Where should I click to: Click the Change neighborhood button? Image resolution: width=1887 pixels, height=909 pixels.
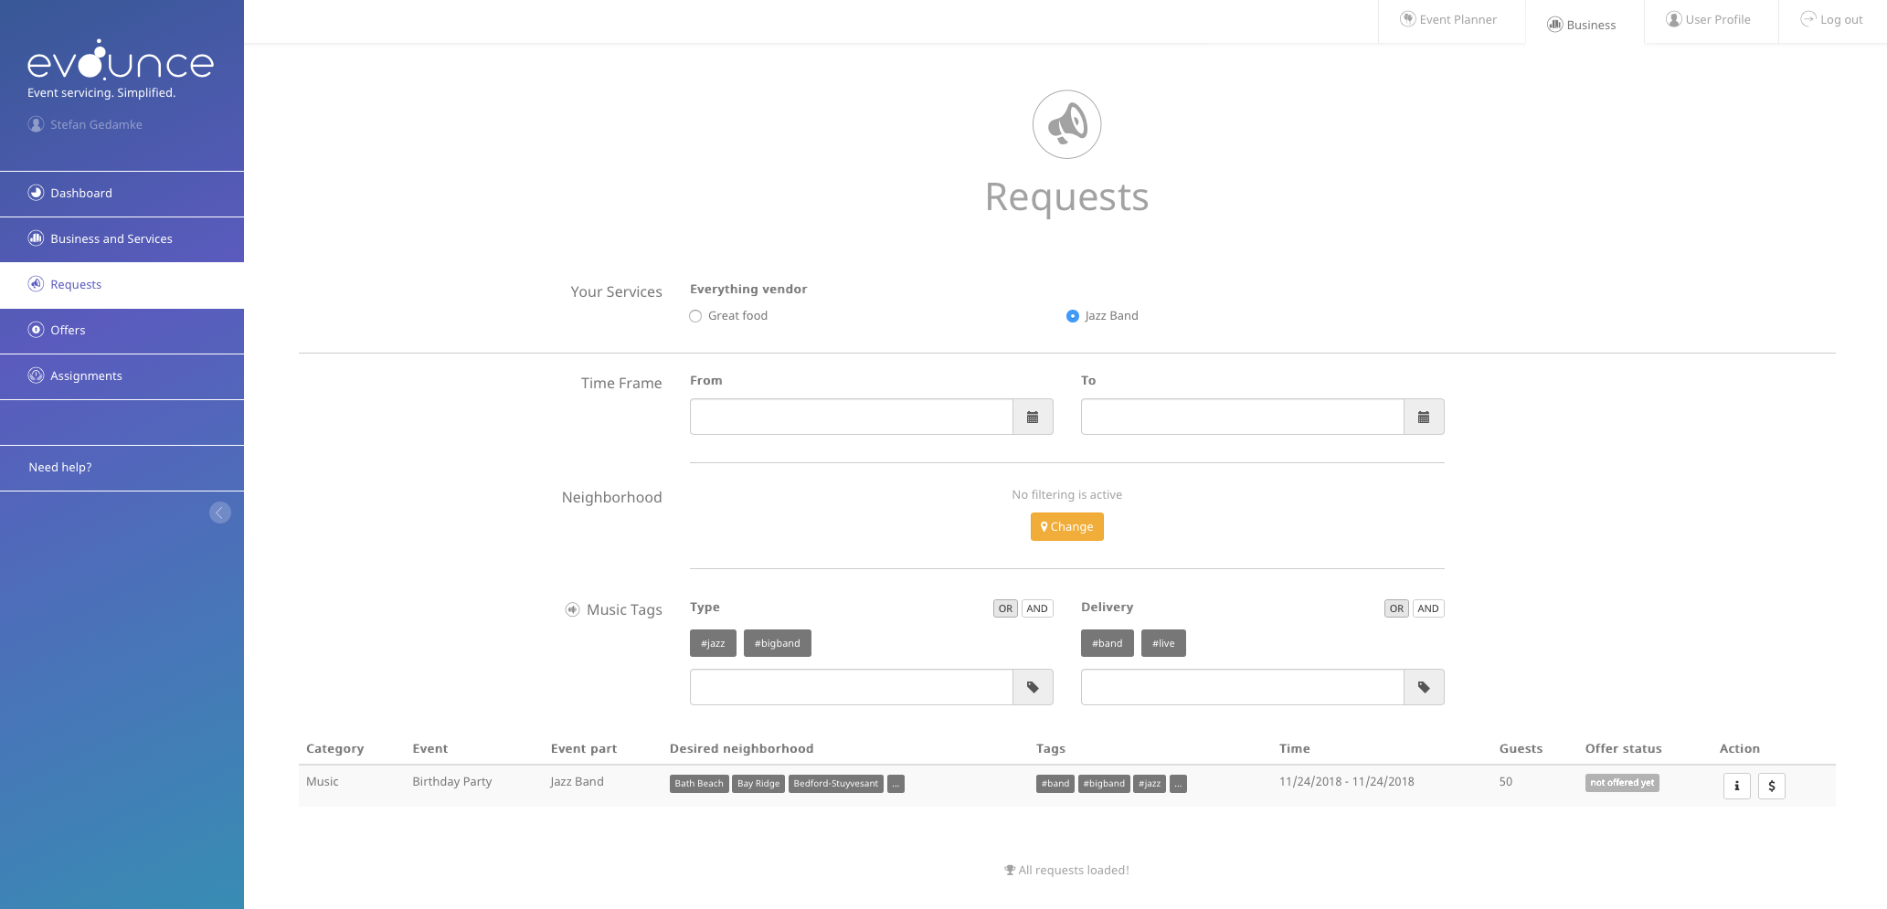(x=1067, y=527)
